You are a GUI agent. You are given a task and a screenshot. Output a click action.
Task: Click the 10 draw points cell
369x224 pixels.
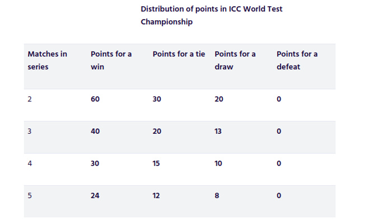pos(218,164)
